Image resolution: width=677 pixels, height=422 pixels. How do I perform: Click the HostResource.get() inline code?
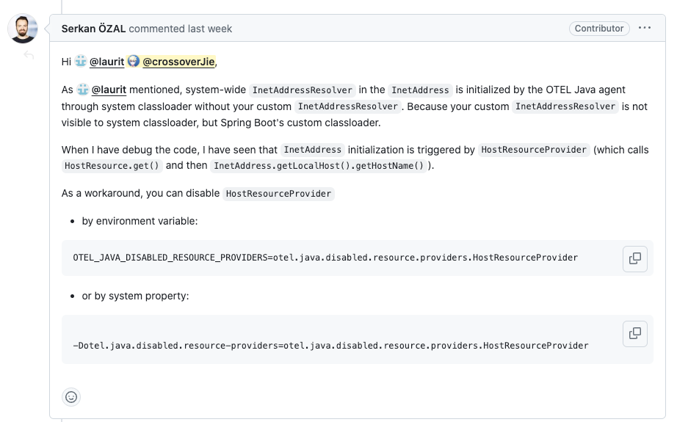112,165
